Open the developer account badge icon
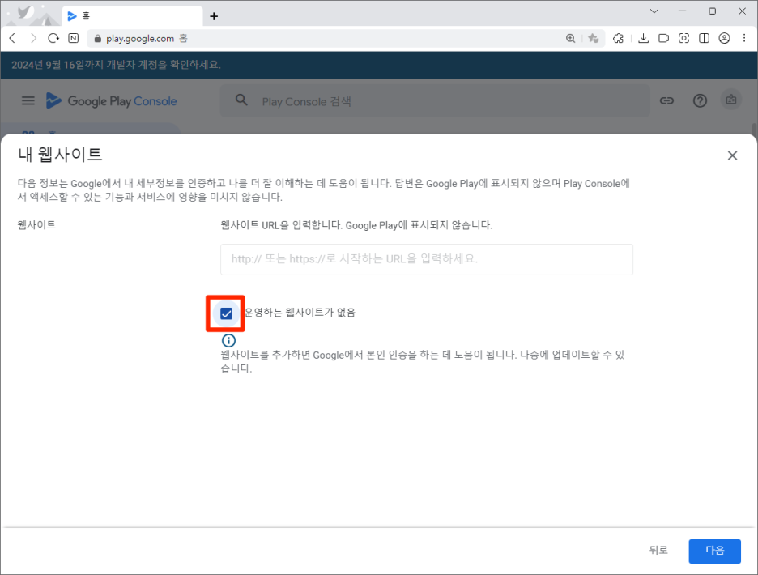The height and width of the screenshot is (575, 758). [x=731, y=100]
